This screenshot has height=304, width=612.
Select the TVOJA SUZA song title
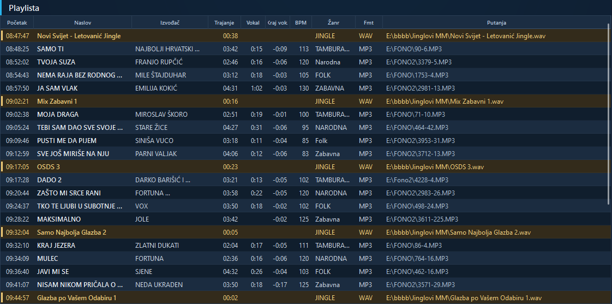coord(56,62)
